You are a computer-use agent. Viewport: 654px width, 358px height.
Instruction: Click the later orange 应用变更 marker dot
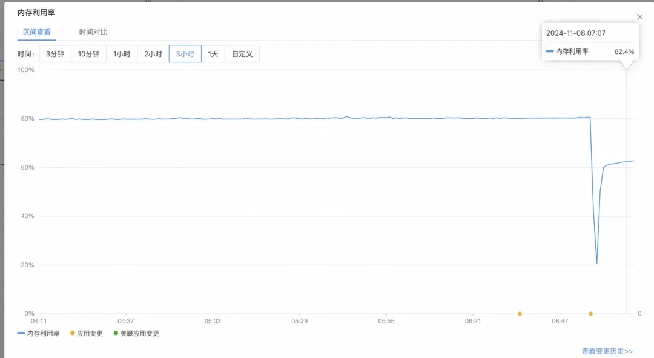[590, 314]
